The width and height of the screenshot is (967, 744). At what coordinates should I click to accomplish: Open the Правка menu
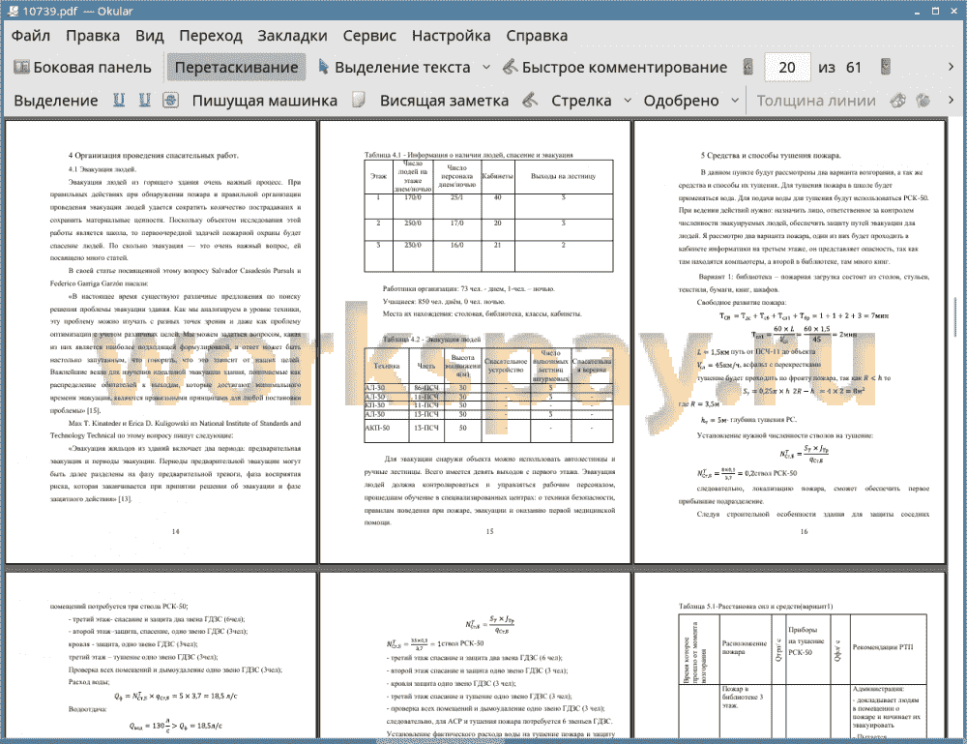[93, 36]
